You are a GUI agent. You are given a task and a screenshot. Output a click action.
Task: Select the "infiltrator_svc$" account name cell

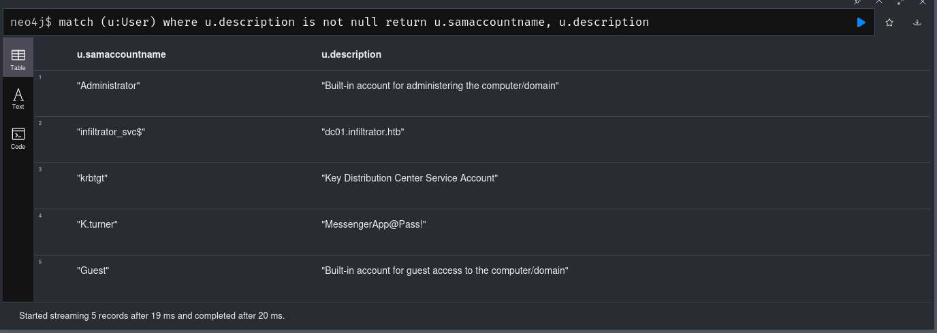pos(111,132)
